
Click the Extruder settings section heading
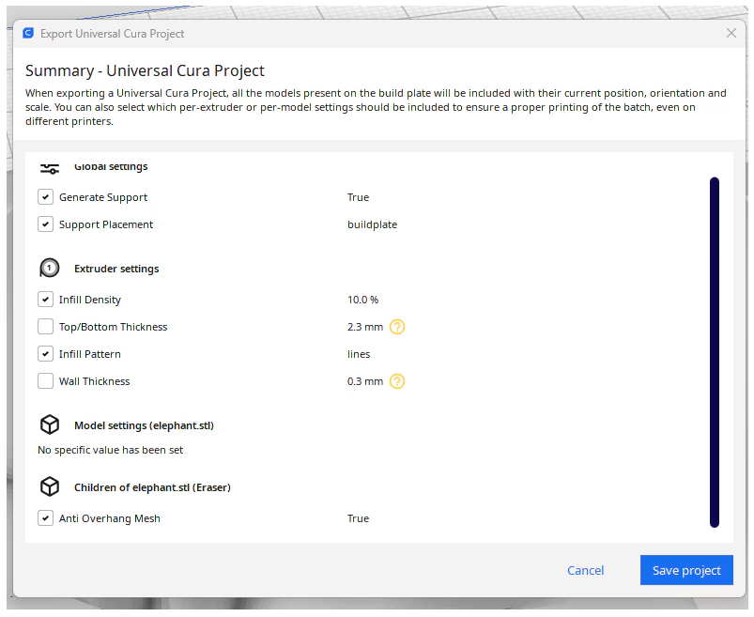pyautogui.click(x=116, y=269)
